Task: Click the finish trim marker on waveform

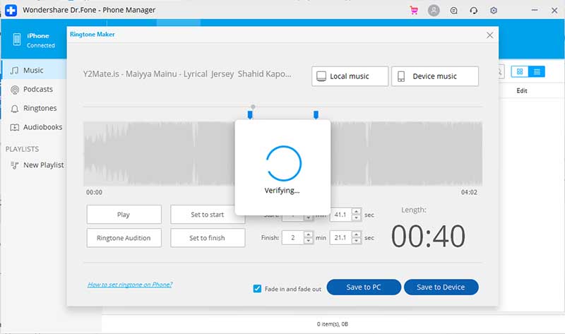Action: (x=316, y=115)
